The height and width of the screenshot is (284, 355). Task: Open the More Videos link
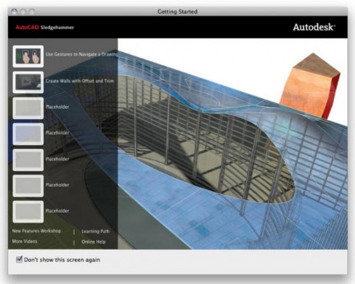pyautogui.click(x=25, y=241)
